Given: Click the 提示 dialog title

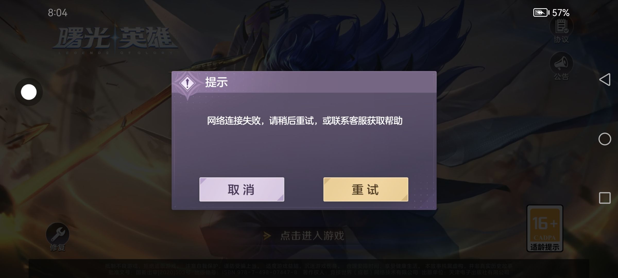Looking at the screenshot, I should 216,82.
